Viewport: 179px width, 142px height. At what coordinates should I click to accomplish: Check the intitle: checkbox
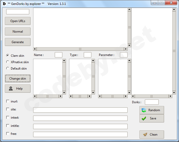(8, 126)
